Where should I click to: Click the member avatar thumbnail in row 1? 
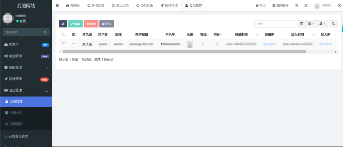coord(190,44)
